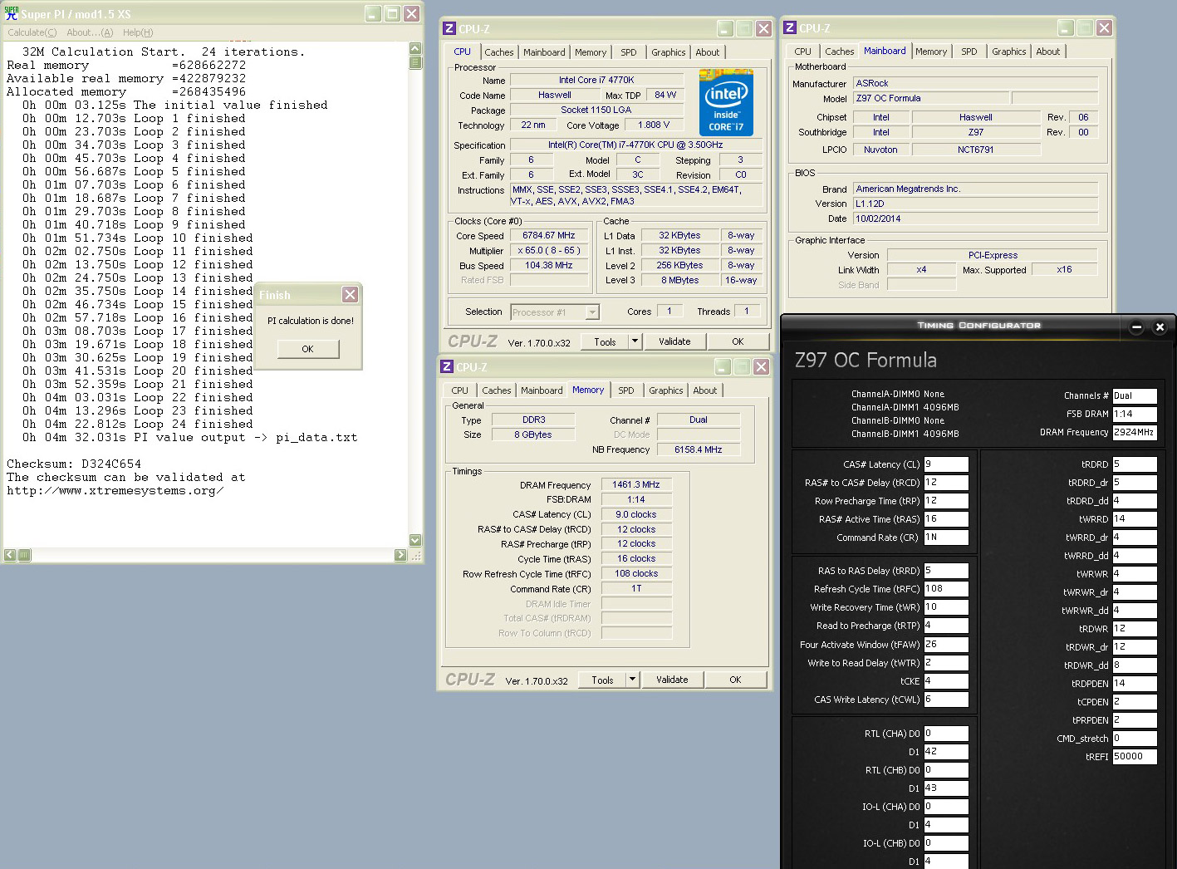Switch to SPD tab in Memory window
1177x869 pixels.
625,390
